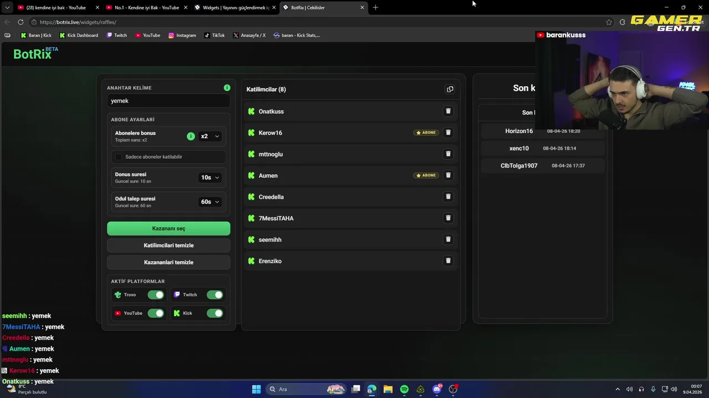The height and width of the screenshot is (398, 709).
Task: Close the BotRix Cekilisler tab
Action: [362, 8]
